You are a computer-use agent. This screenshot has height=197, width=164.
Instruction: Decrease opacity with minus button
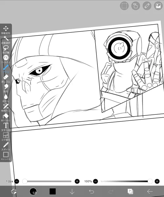[x=95, y=181]
